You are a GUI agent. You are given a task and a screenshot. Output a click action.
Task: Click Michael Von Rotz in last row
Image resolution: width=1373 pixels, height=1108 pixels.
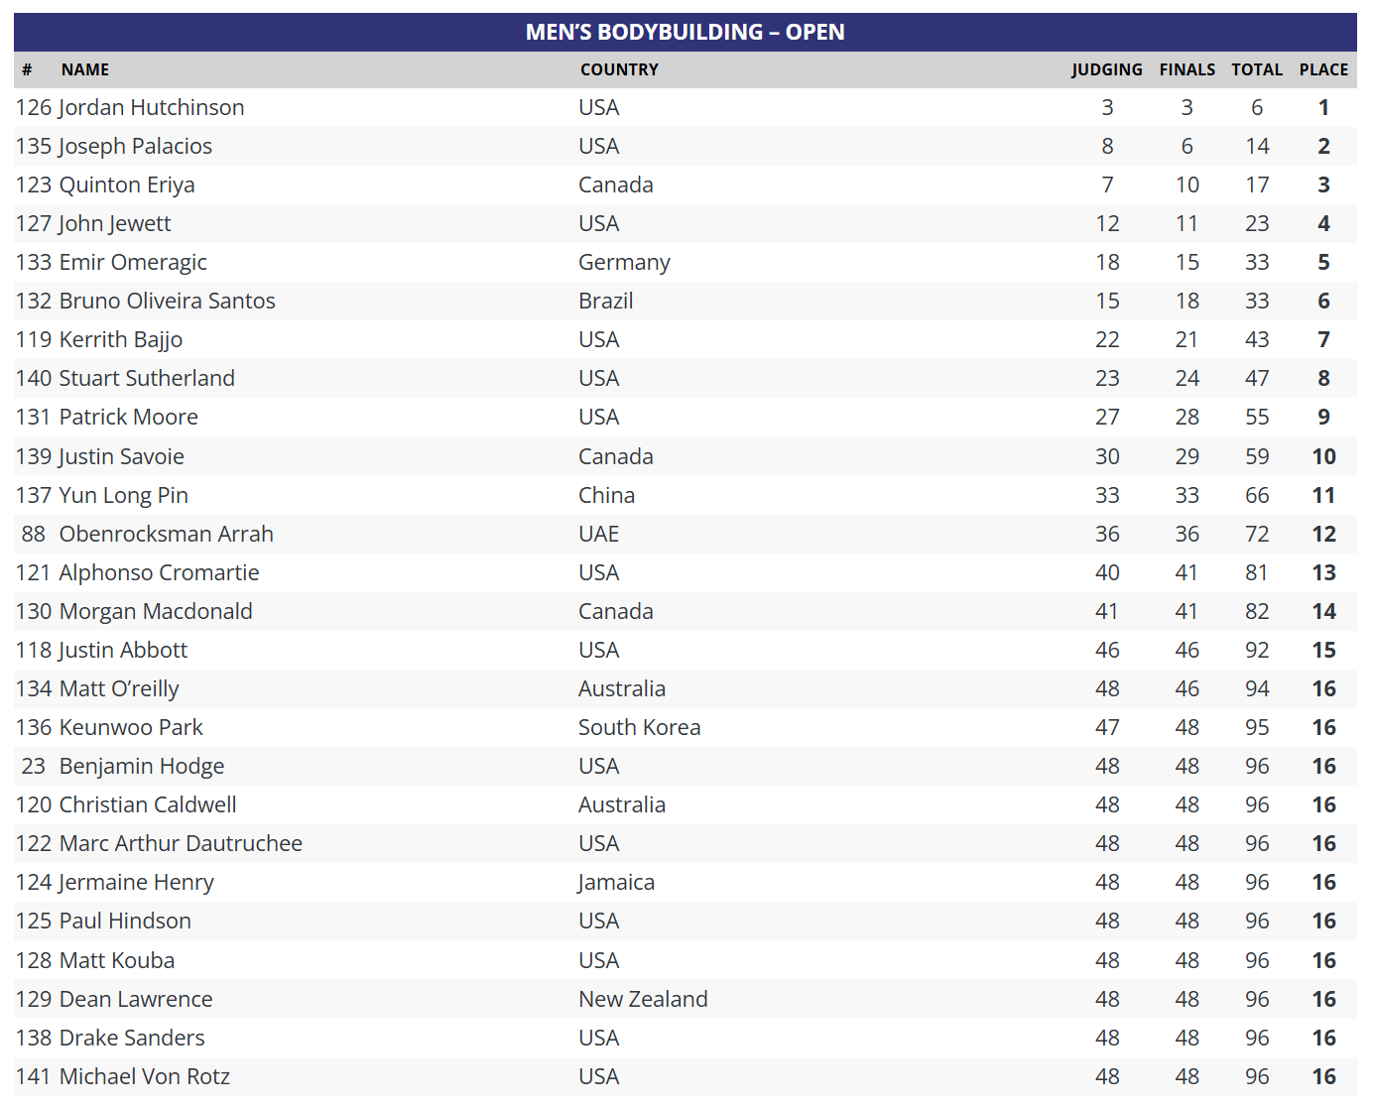click(x=145, y=1076)
